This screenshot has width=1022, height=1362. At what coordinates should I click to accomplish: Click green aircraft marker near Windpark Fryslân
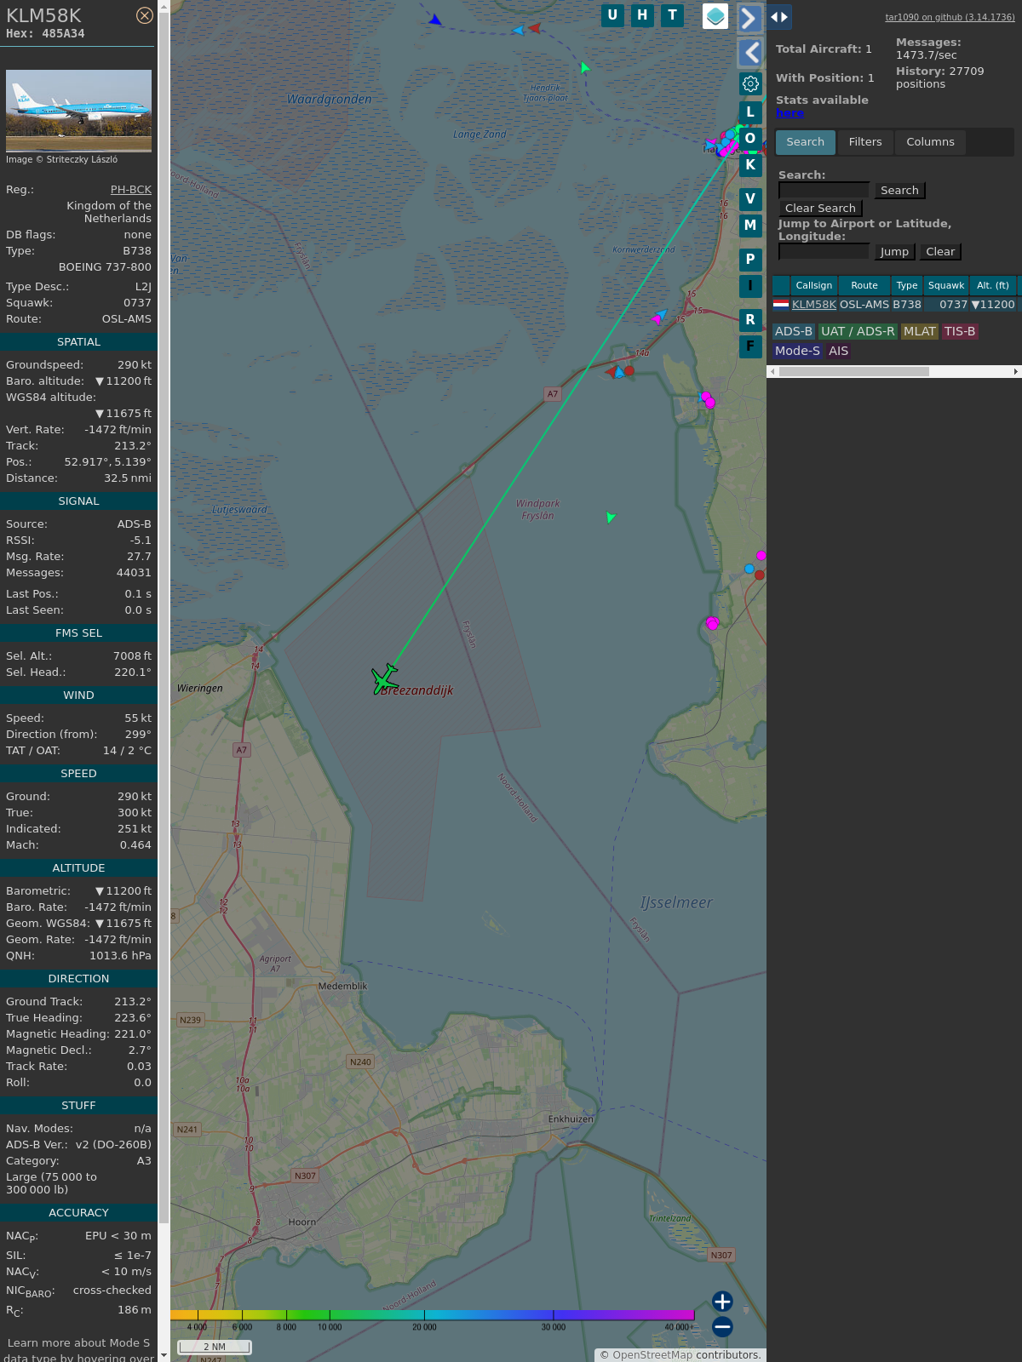coord(610,517)
